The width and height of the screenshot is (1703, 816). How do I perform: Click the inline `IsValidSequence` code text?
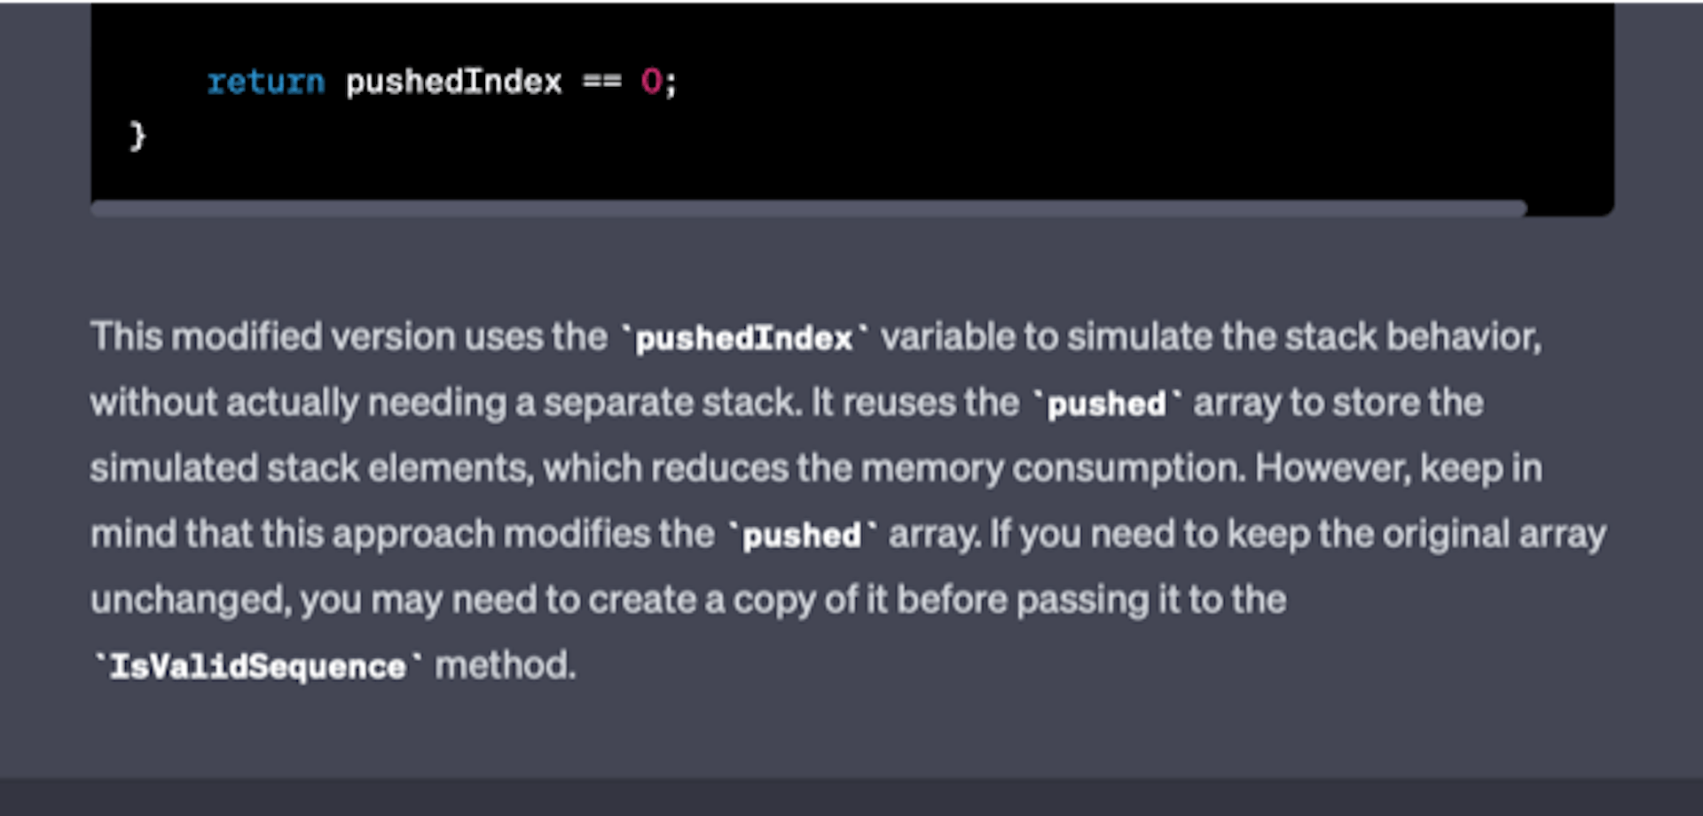tap(257, 666)
